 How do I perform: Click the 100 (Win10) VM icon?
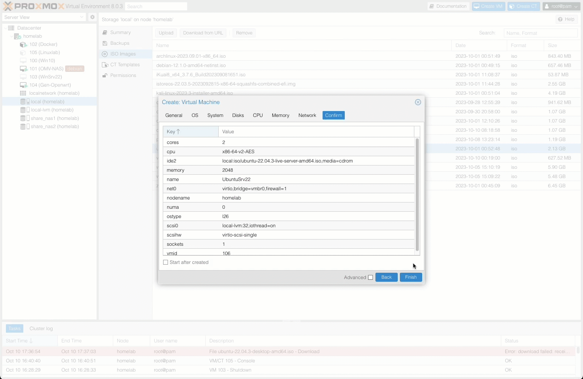23,61
